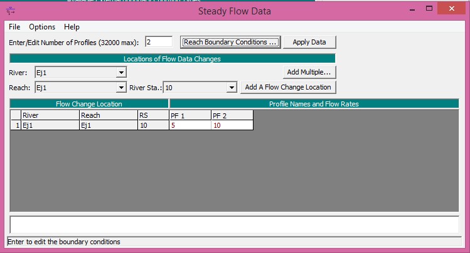Click Add A Flow Change Location button
This screenshot has width=470, height=253.
click(x=288, y=87)
